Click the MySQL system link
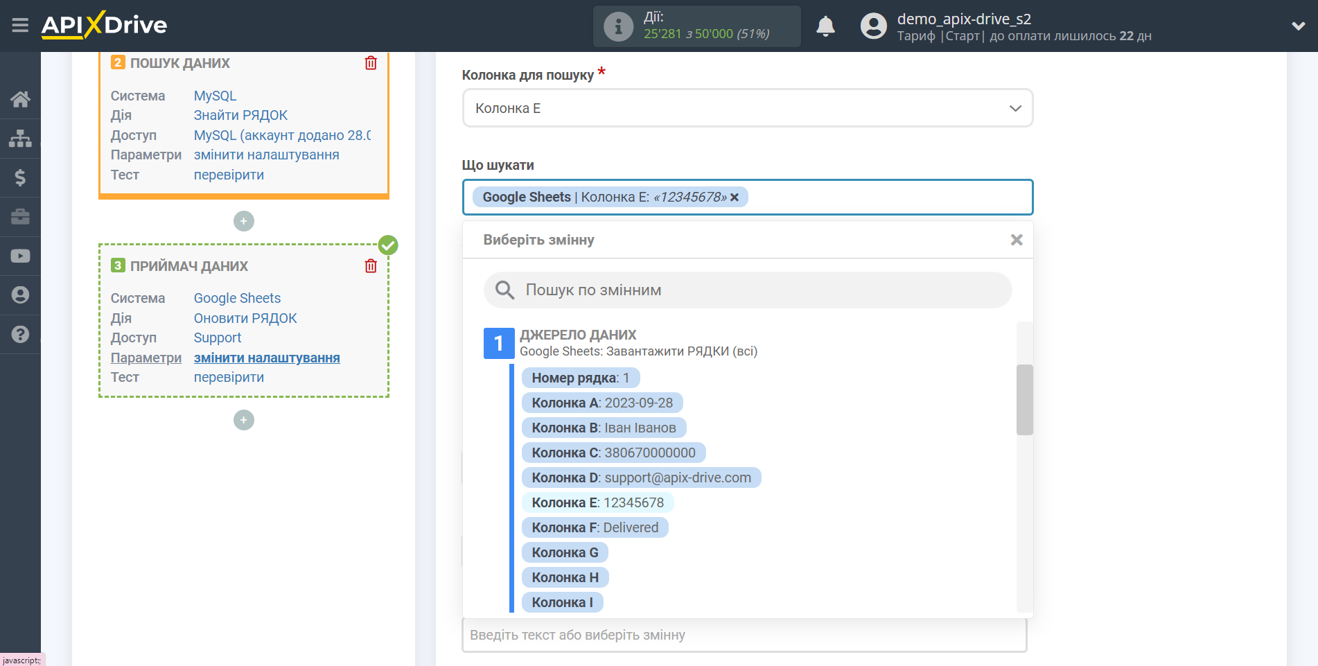Viewport: 1318px width, 666px height. [x=215, y=96]
